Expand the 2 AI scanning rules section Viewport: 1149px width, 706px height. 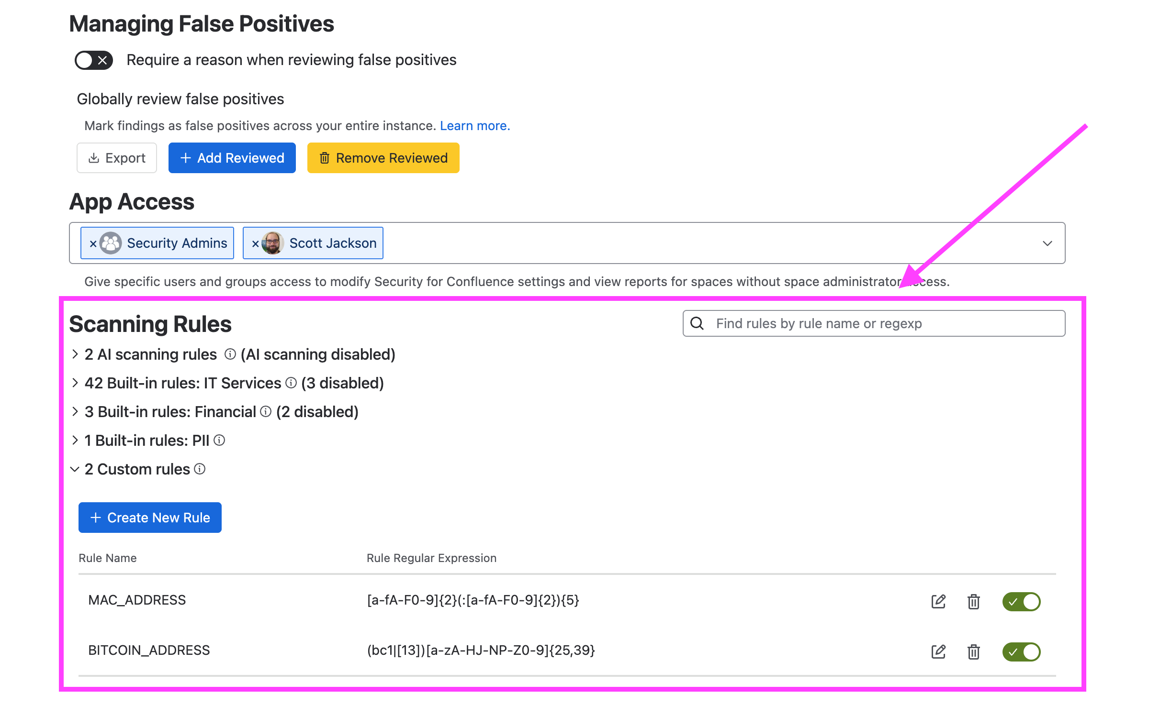(75, 354)
